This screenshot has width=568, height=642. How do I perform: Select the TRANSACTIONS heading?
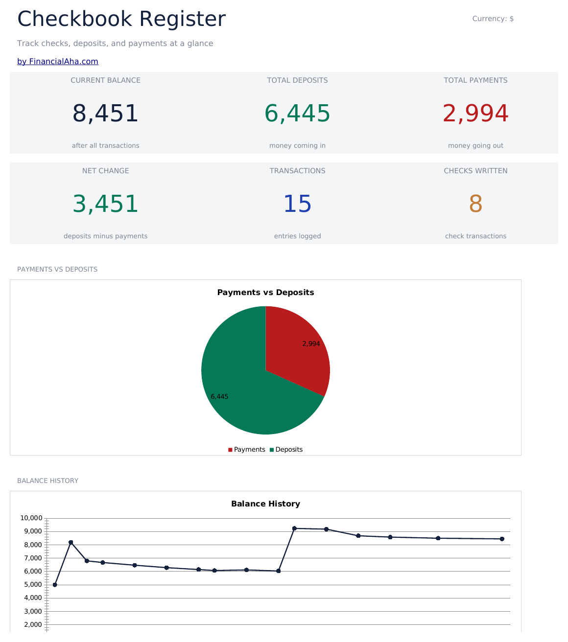click(x=297, y=171)
